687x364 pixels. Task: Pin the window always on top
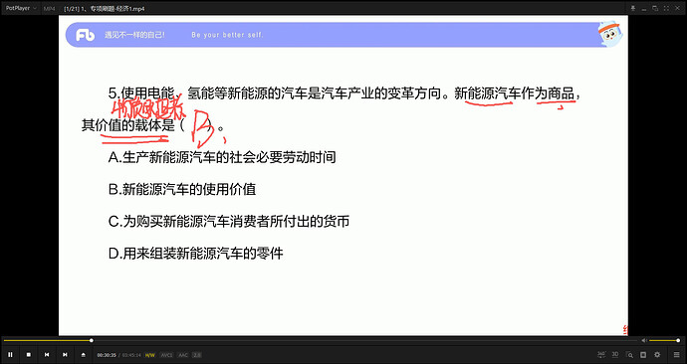click(633, 8)
